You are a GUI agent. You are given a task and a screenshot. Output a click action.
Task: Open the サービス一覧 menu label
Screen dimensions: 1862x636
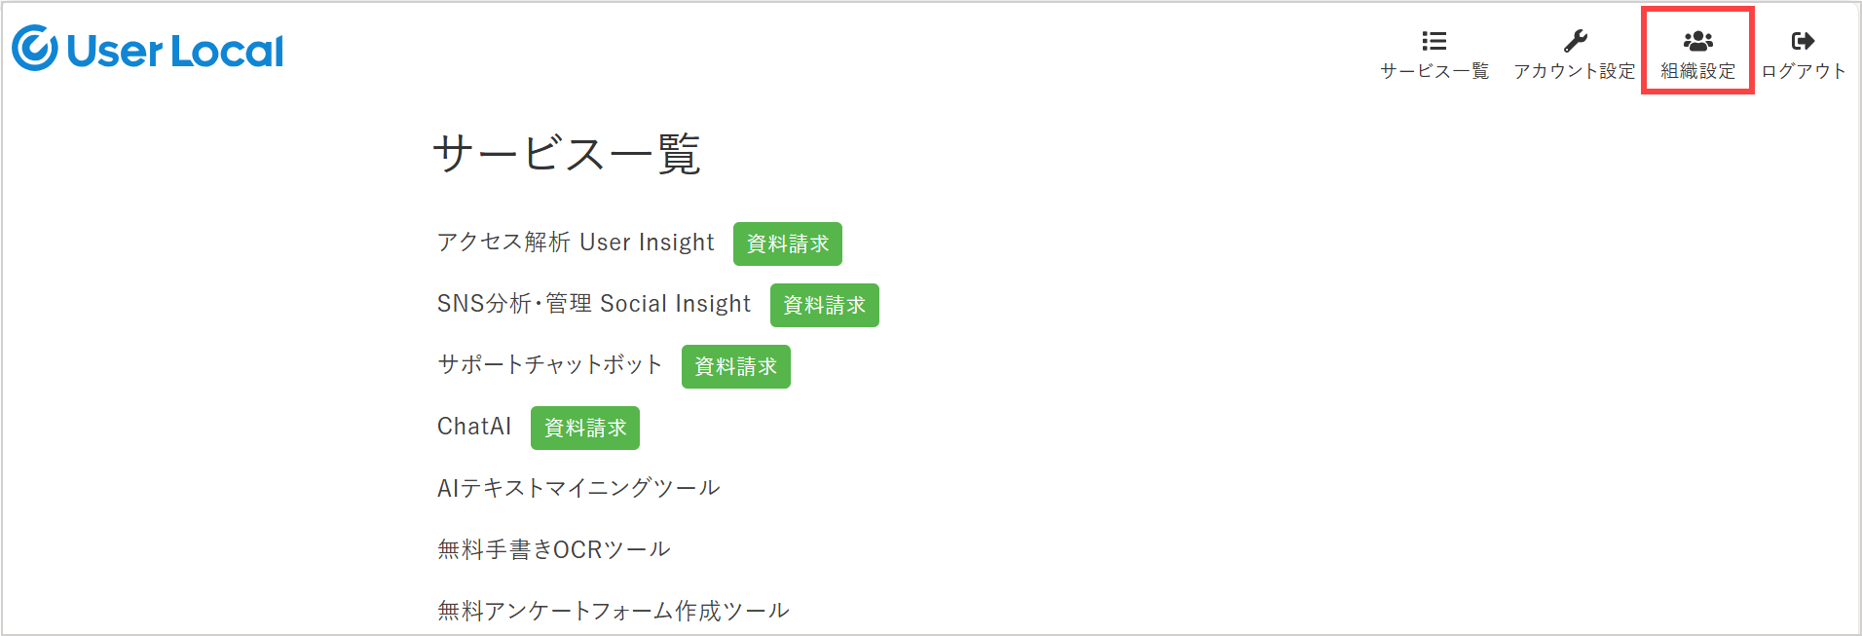[x=1434, y=71]
